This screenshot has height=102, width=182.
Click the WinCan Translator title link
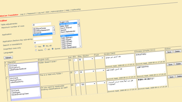[x=9, y=15]
